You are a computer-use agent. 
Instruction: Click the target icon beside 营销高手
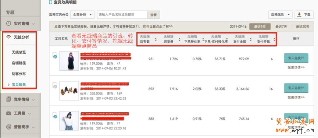tap(8, 127)
